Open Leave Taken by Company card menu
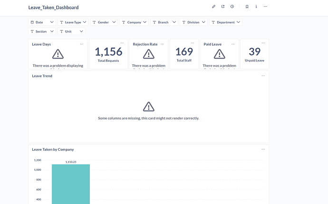This screenshot has height=204, width=328. point(263,149)
